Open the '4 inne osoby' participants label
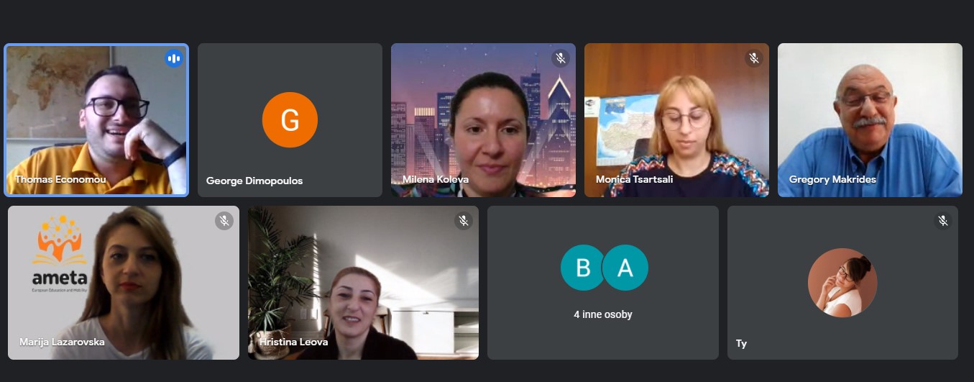 [603, 314]
